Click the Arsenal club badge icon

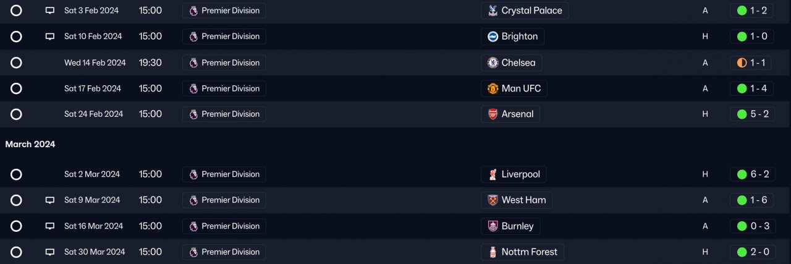(493, 114)
